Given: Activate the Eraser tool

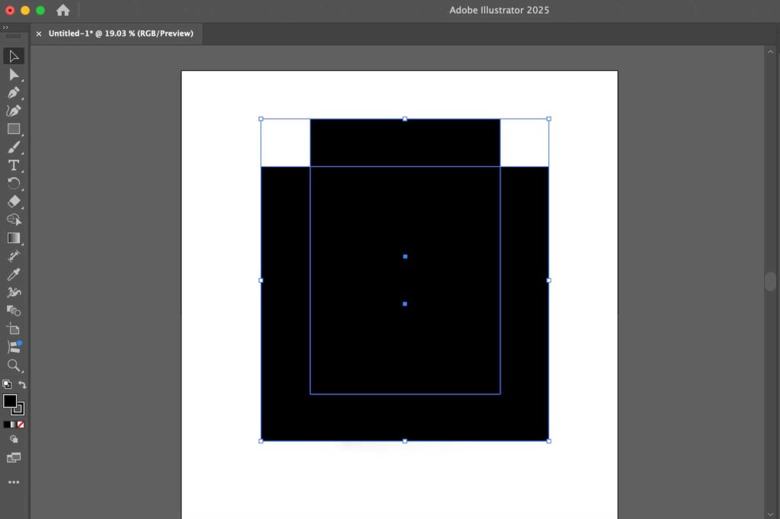Looking at the screenshot, I should (x=14, y=202).
